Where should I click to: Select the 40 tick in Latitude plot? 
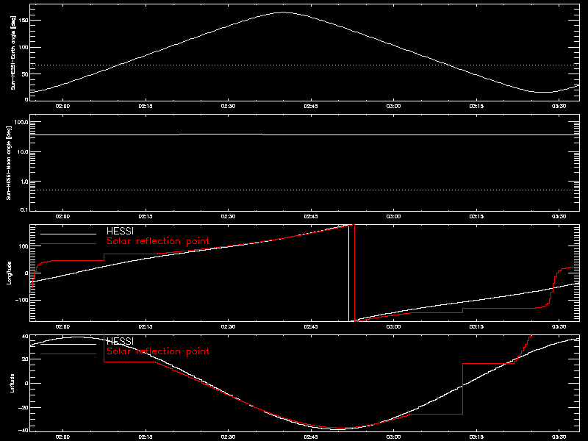(x=25, y=337)
